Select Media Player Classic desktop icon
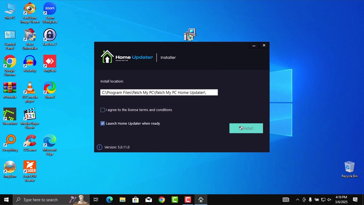Screen dimensions: 364x205 (x=30, y=119)
